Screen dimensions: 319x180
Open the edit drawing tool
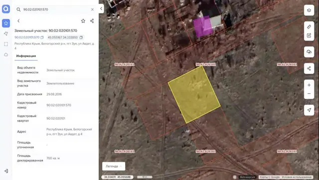[309, 35]
